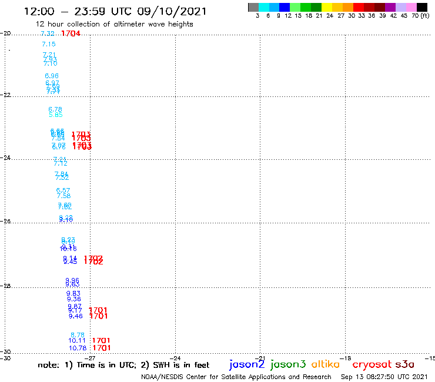The height and width of the screenshot is (382, 435).
Task: Click the wave height value 9.46
Action: 75,316
